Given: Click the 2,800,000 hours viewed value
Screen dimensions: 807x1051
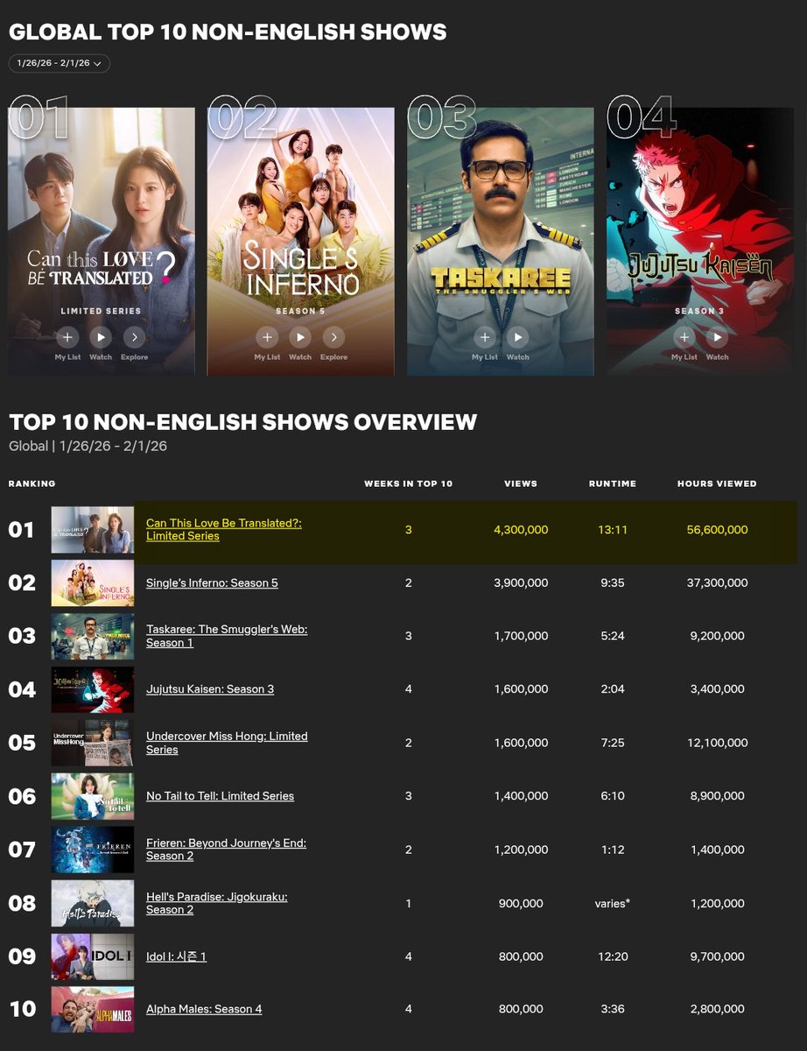Looking at the screenshot, I should (717, 1009).
